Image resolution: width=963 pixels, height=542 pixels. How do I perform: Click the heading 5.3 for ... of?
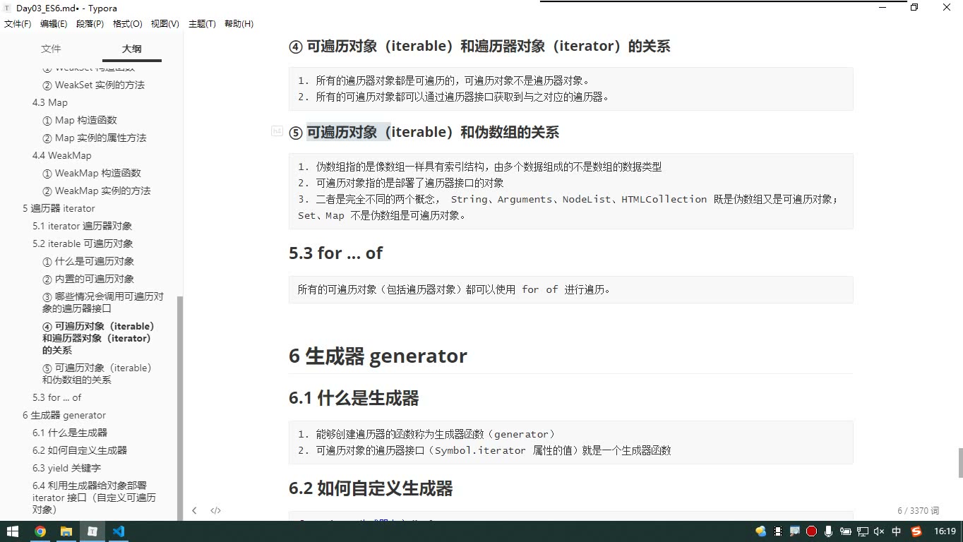(335, 253)
